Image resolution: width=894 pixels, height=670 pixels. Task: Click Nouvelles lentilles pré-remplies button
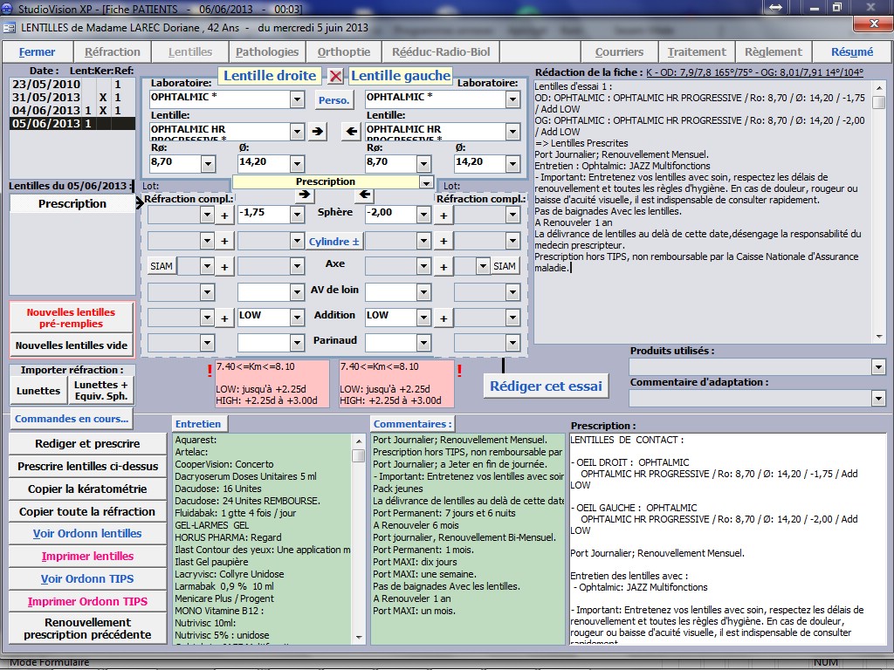coord(72,318)
